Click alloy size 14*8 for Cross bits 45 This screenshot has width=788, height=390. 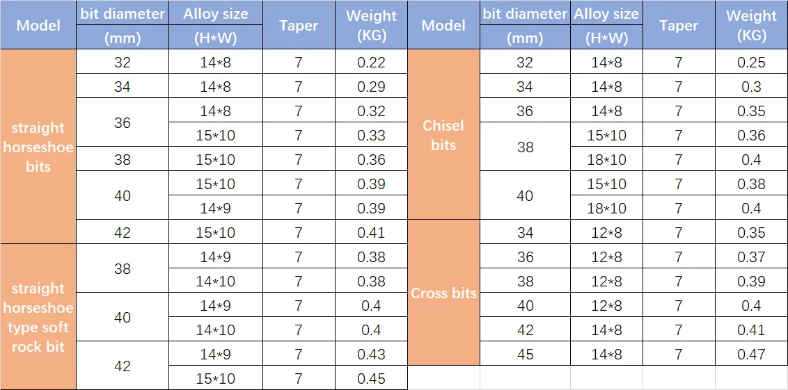606,354
